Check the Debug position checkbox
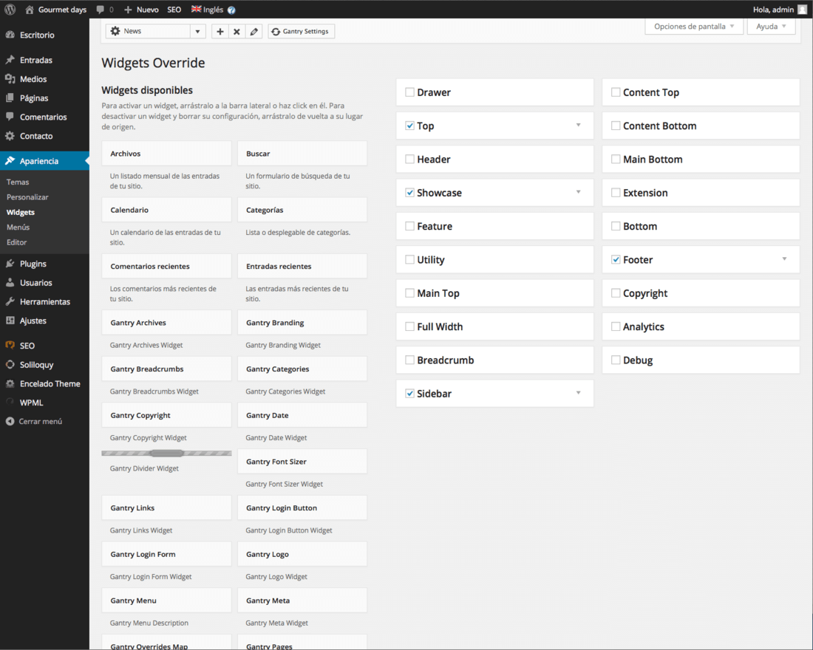This screenshot has height=650, width=813. (x=616, y=360)
